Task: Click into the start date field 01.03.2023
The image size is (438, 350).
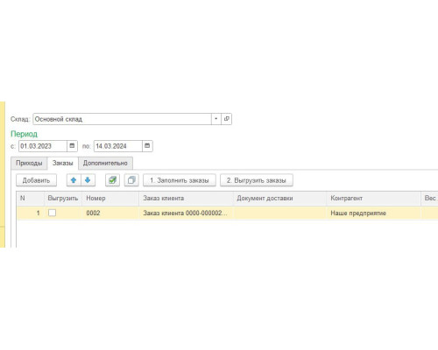Action: click(43, 146)
